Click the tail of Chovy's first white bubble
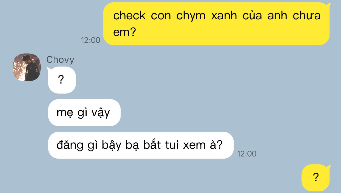 point(49,70)
